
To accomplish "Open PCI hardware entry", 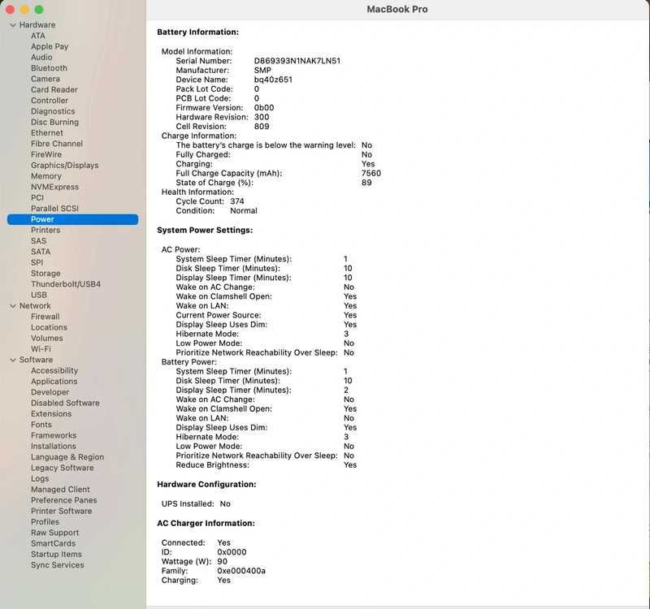I will pyautogui.click(x=37, y=197).
